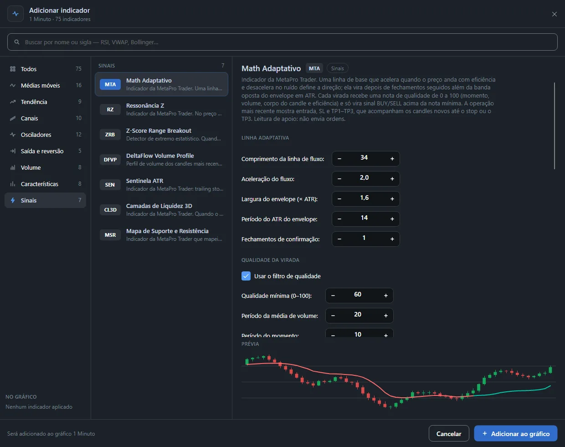Select the Médias móveis wave icon
The image size is (565, 447).
coord(13,85)
